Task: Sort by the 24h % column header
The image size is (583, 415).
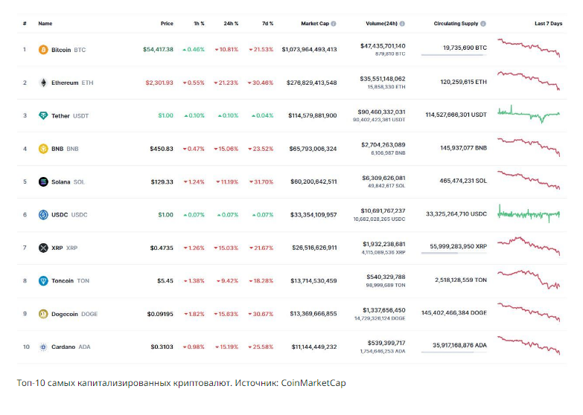Action: pyautogui.click(x=231, y=23)
